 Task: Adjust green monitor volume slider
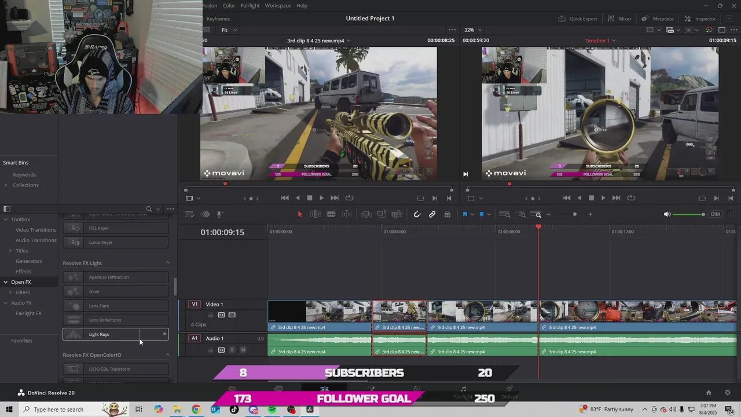coord(689,214)
